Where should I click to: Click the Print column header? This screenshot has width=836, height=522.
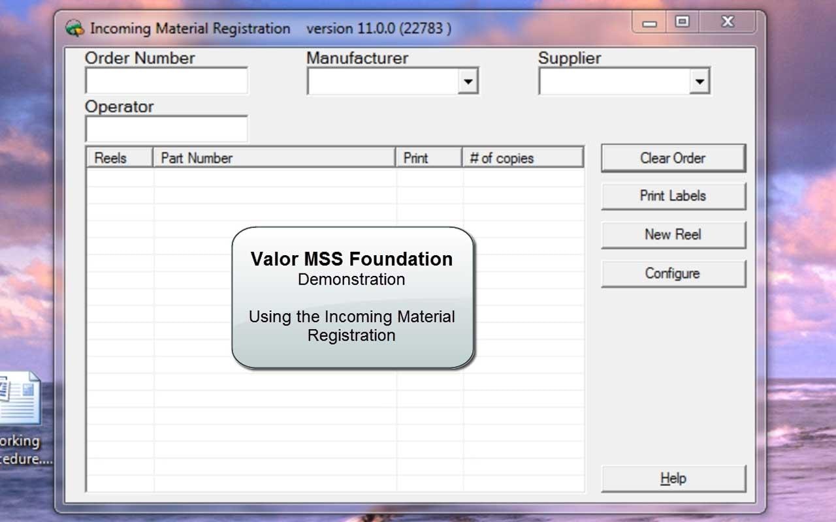point(429,158)
